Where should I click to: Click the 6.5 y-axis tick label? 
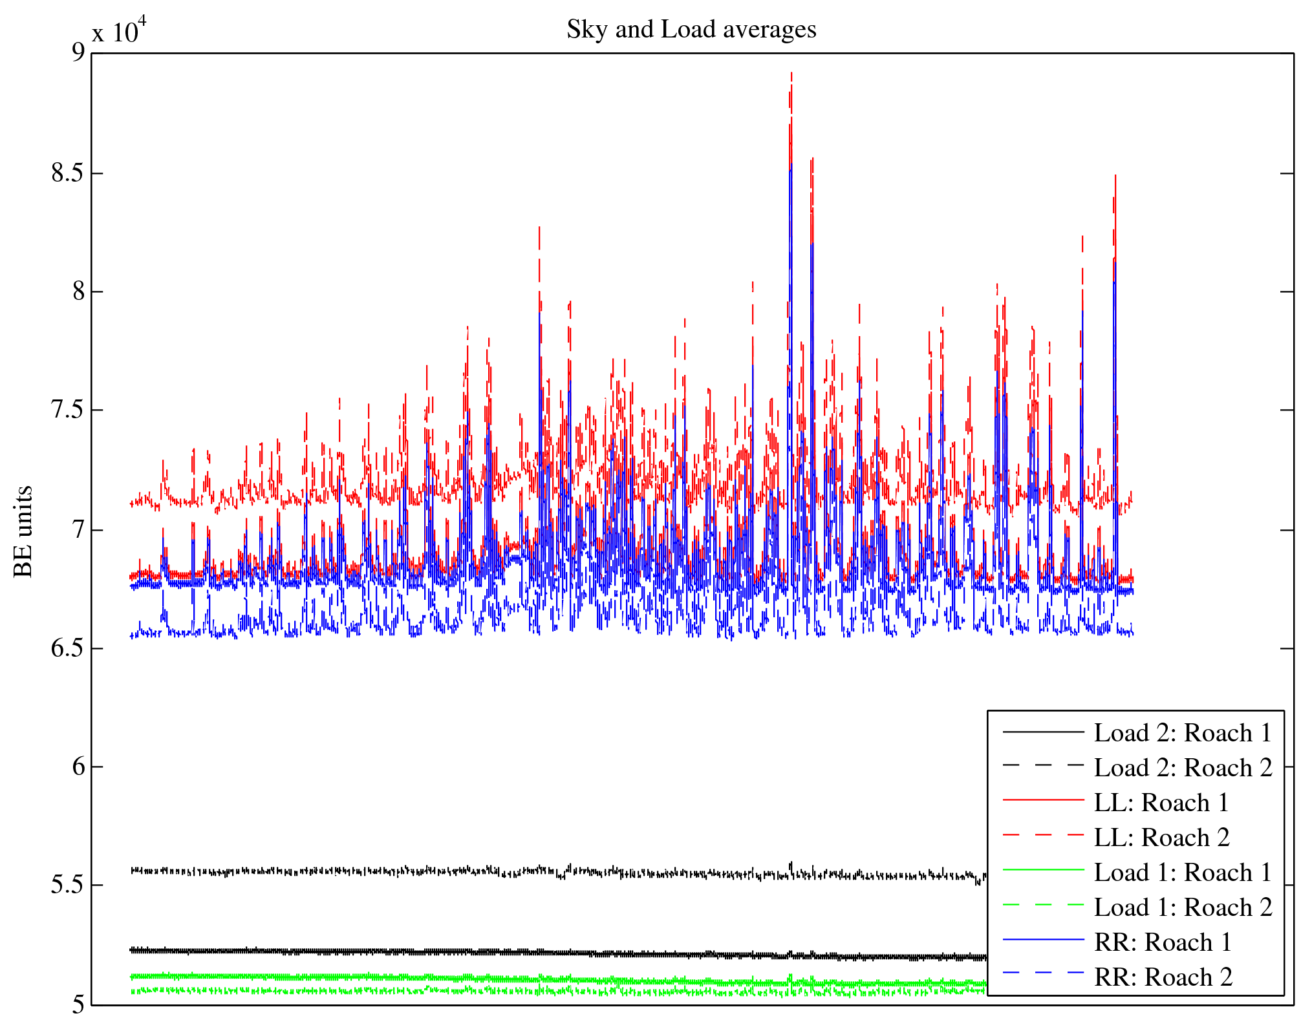click(x=68, y=648)
